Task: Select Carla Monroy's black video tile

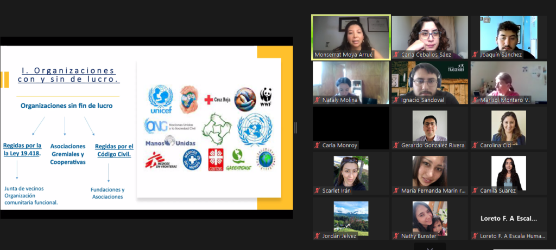Action: [351, 128]
